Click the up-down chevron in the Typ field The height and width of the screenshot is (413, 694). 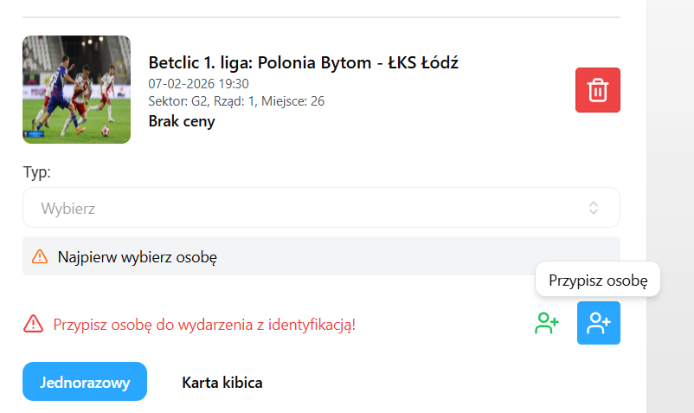coord(594,208)
